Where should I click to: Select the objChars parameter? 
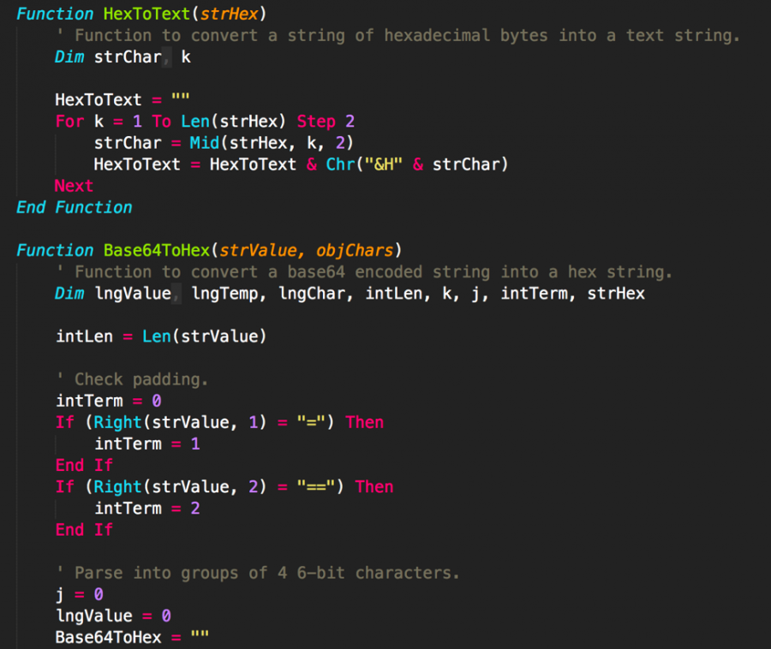click(354, 250)
